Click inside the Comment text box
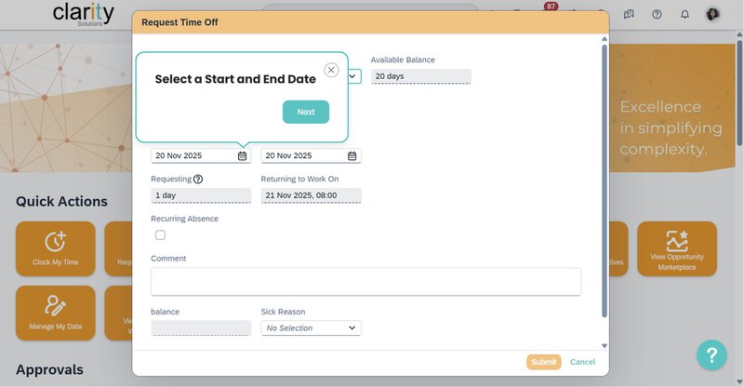Screen dimensions: 744x387 click(x=365, y=282)
